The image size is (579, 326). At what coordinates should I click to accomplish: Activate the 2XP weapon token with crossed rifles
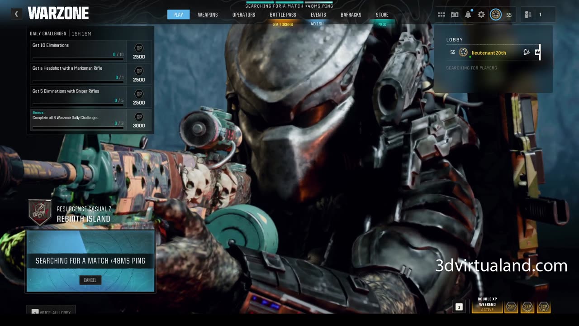527,307
